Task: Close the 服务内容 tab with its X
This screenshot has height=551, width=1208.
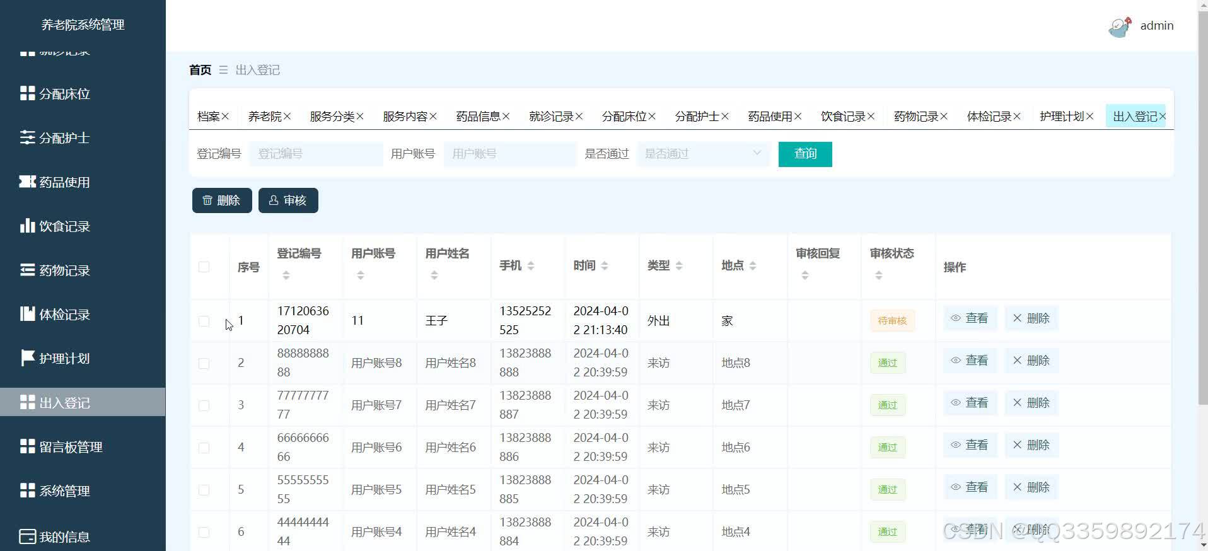Action: point(433,117)
